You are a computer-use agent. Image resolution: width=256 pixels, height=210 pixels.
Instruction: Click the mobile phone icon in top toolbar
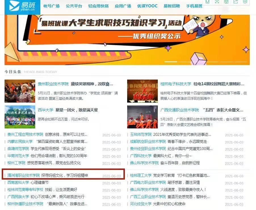(x=207, y=2)
